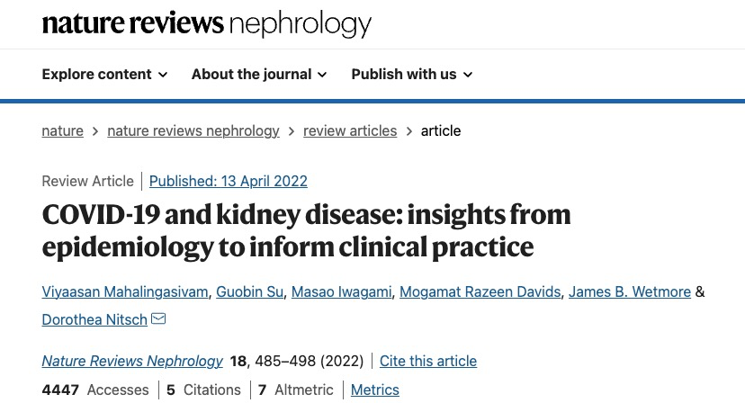Click the chevron after review articles breadcrumb
The width and height of the screenshot is (745, 412).
tap(409, 131)
